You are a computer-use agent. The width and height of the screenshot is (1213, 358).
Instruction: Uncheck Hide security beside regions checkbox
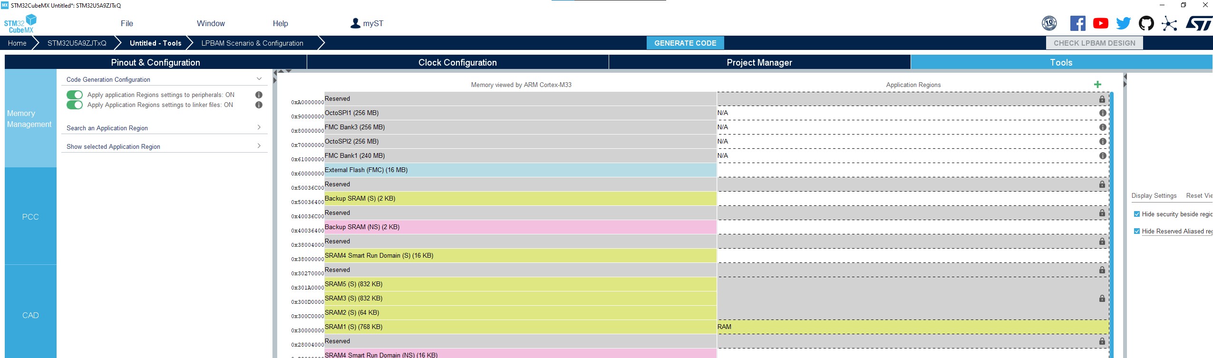coord(1136,214)
